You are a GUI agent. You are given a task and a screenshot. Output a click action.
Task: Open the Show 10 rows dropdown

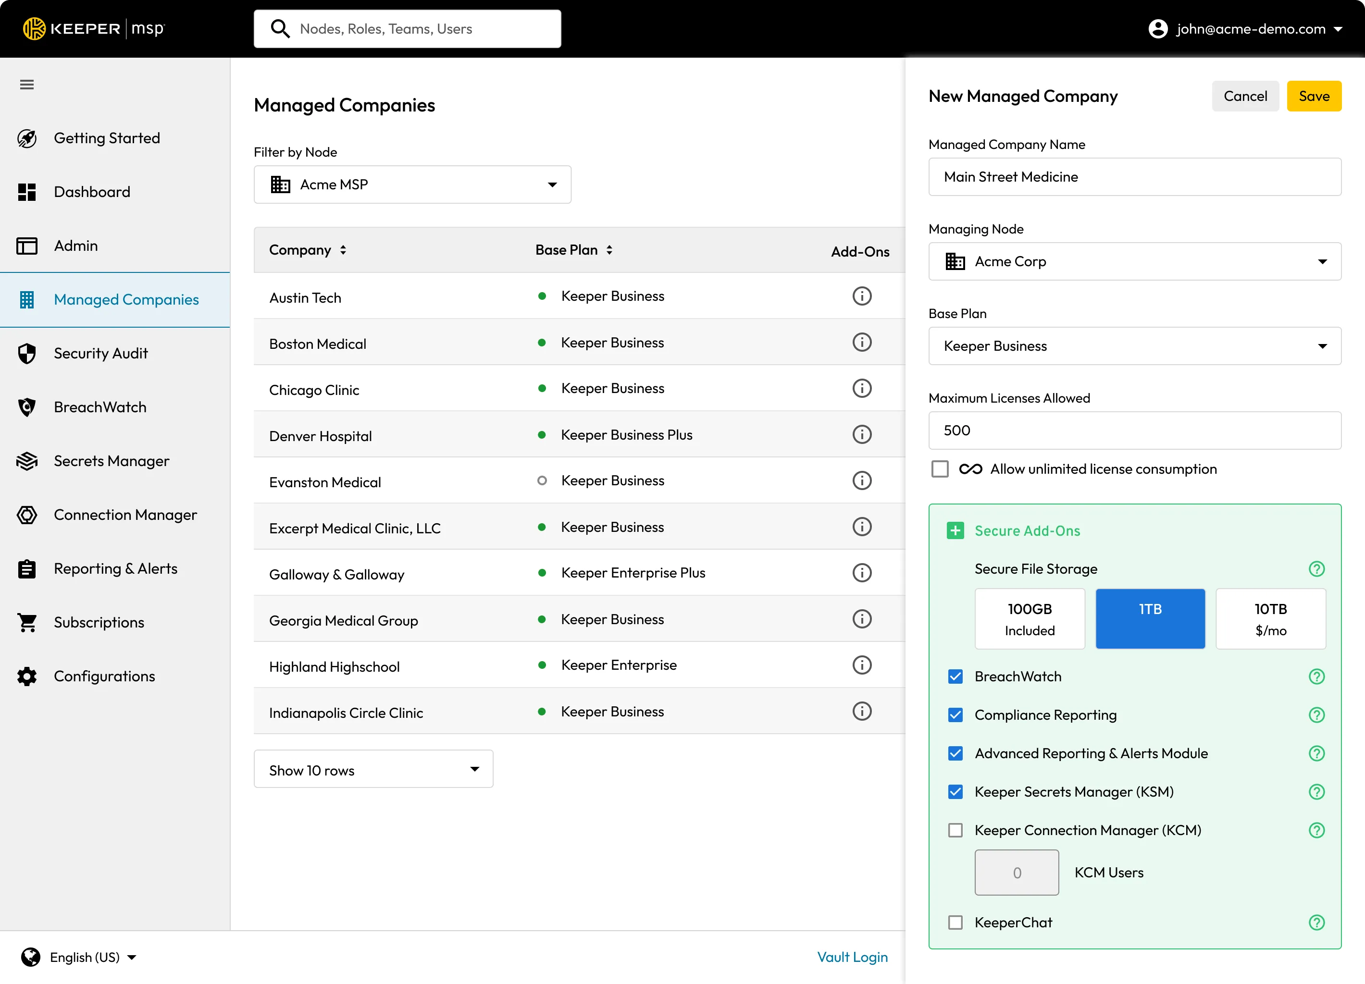373,769
